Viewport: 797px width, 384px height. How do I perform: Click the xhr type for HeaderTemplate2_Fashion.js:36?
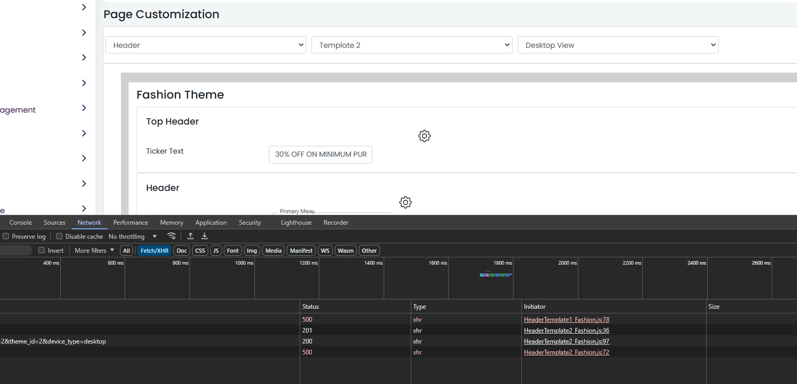[417, 331]
